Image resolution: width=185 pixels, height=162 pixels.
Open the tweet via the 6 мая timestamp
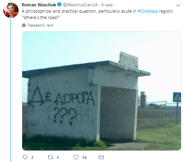click(107, 5)
